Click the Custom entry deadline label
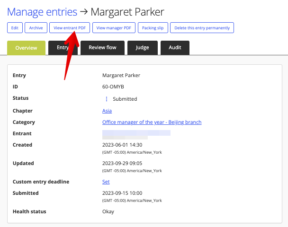 tap(41, 182)
